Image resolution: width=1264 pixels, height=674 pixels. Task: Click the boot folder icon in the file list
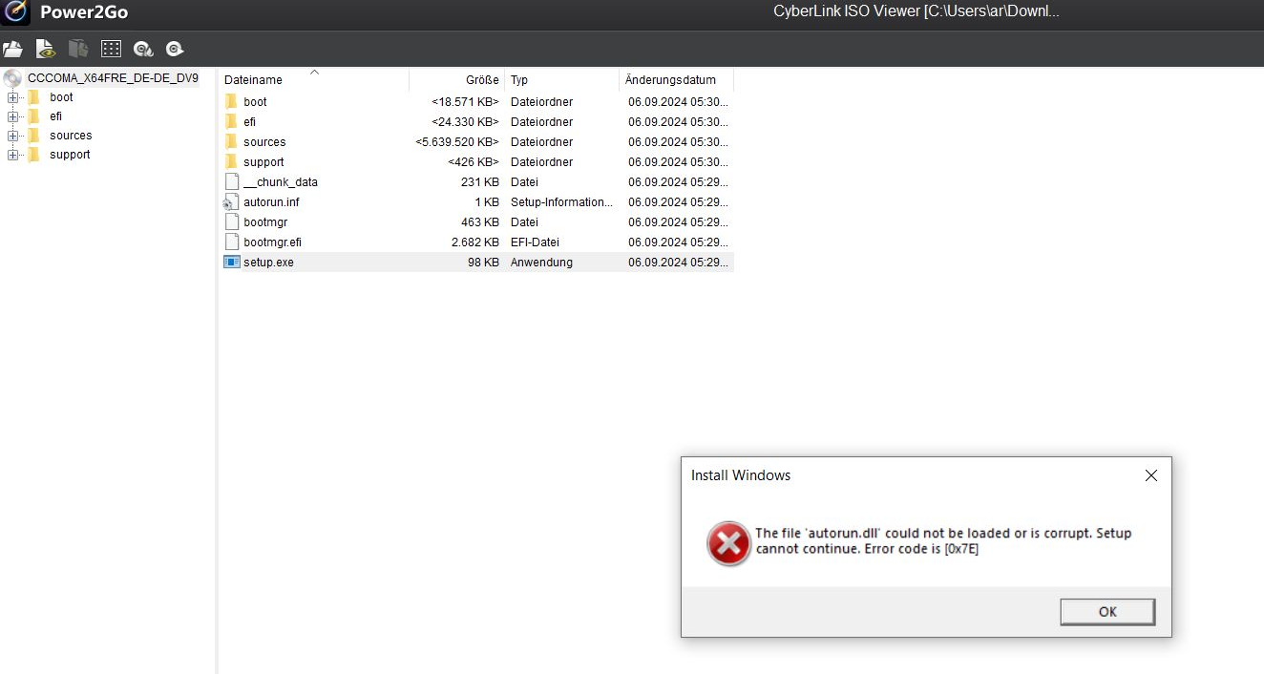231,101
